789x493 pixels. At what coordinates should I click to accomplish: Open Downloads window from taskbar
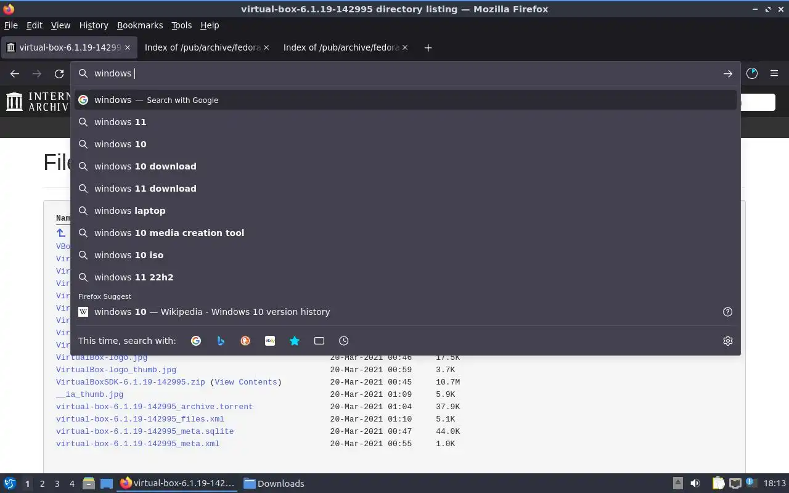(274, 484)
